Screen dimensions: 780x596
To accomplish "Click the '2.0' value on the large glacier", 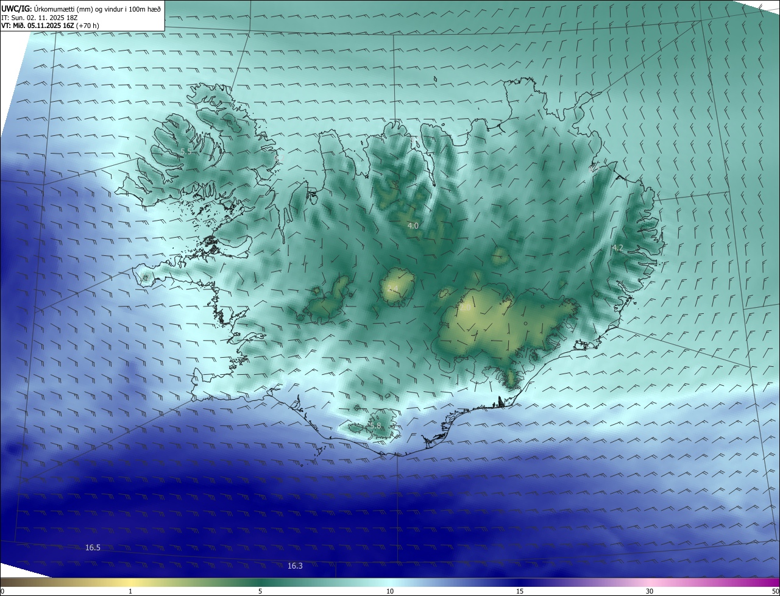I will pos(465,308).
